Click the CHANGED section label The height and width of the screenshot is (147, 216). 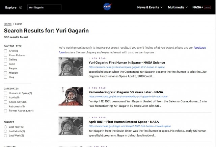tap(9, 122)
